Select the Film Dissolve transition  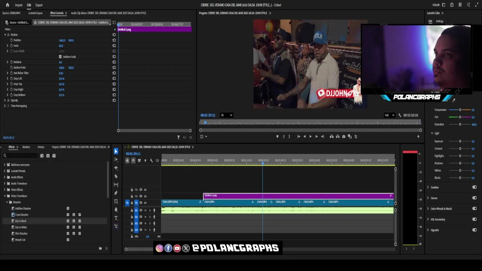coord(21,234)
